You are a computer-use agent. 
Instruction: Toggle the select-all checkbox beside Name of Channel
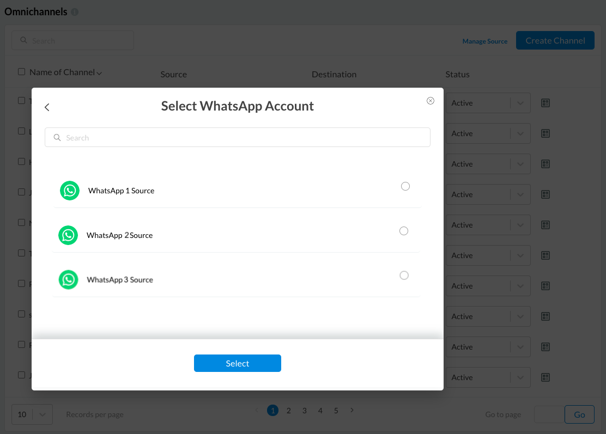coord(22,72)
